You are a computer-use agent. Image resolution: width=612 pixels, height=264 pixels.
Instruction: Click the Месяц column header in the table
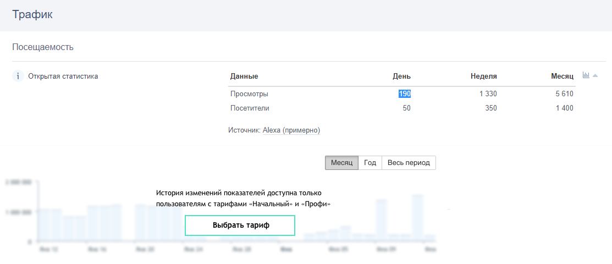coord(562,76)
